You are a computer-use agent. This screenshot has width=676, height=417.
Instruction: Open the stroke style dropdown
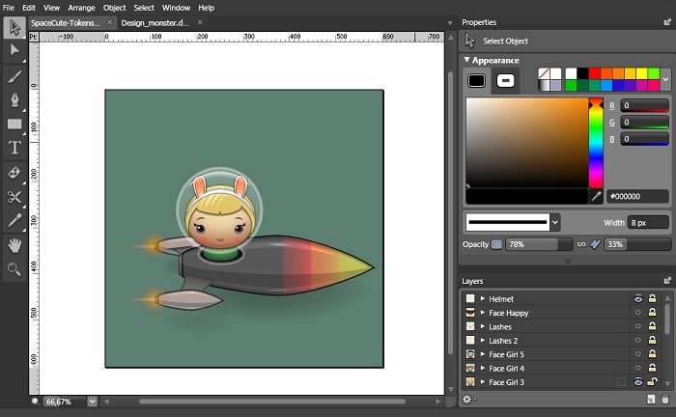[x=555, y=222]
